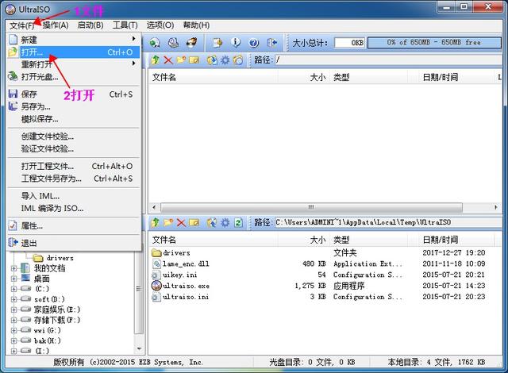
Task: Open the 文件(F) menu
Action: coord(22,25)
